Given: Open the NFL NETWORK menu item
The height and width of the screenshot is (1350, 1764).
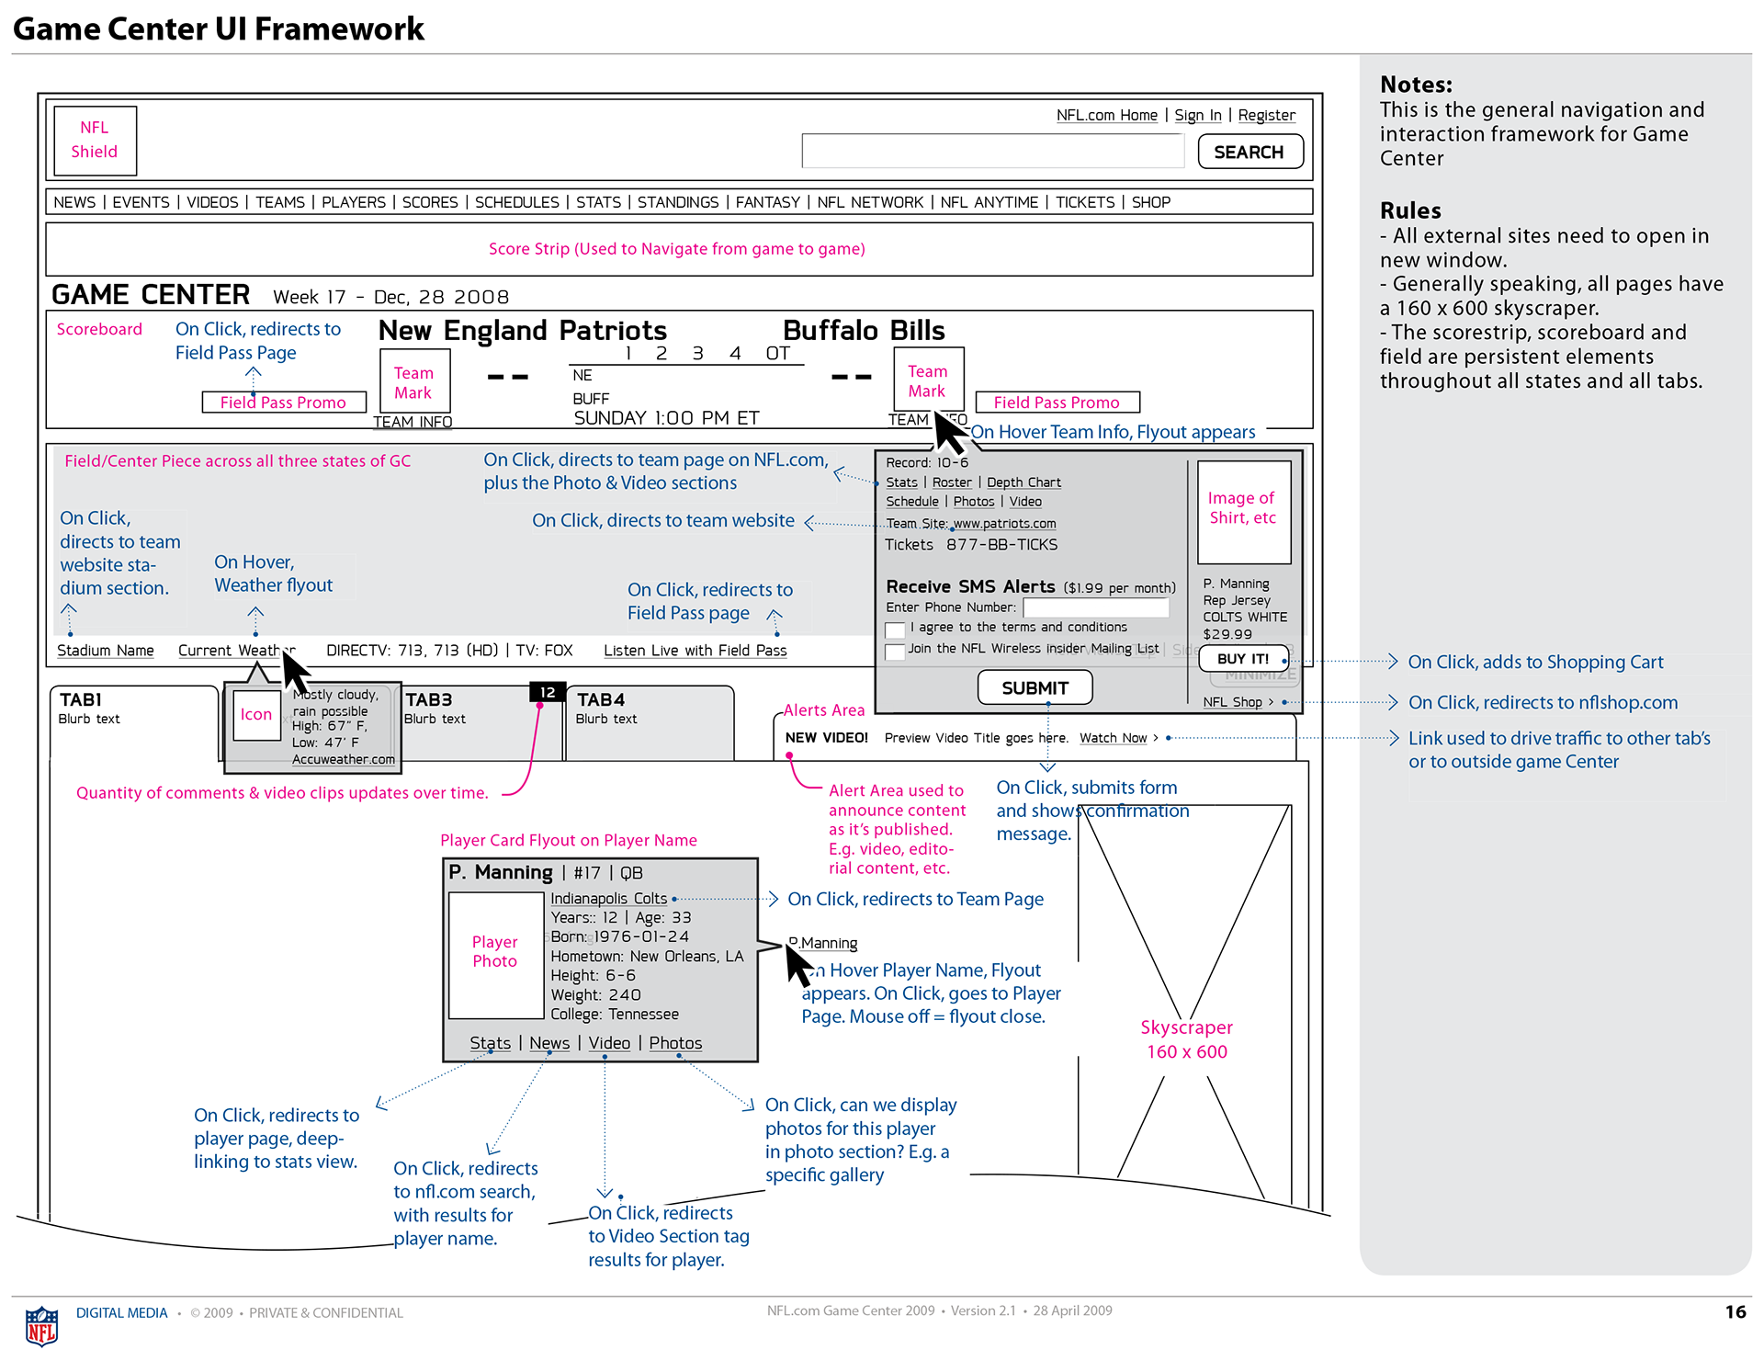Looking at the screenshot, I should coord(870,202).
